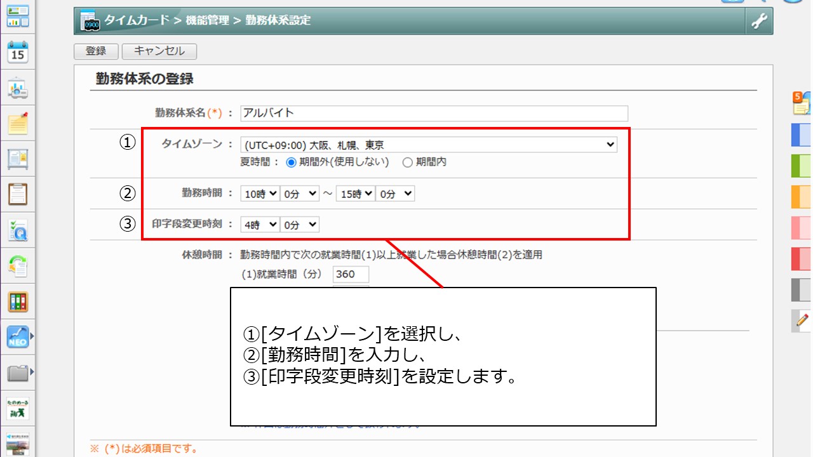The width and height of the screenshot is (813, 457).
Task: Open the calendar icon showing 15
Action: click(18, 52)
